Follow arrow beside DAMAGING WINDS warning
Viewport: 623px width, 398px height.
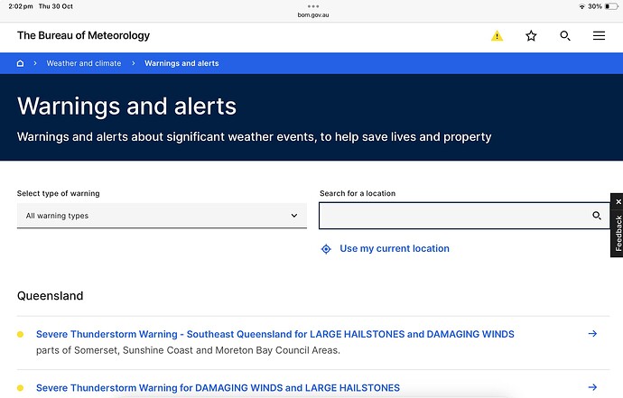click(592, 387)
